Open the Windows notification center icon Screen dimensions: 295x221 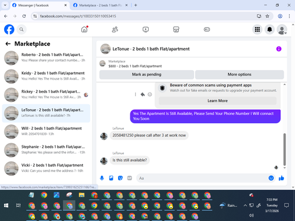(x=287, y=206)
